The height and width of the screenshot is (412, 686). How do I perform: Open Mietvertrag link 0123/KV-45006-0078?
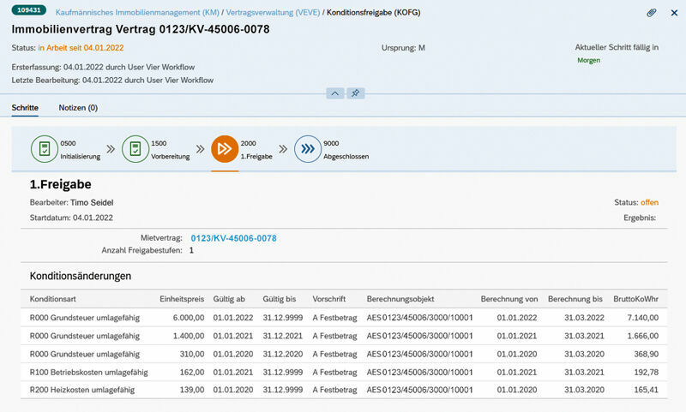click(233, 238)
